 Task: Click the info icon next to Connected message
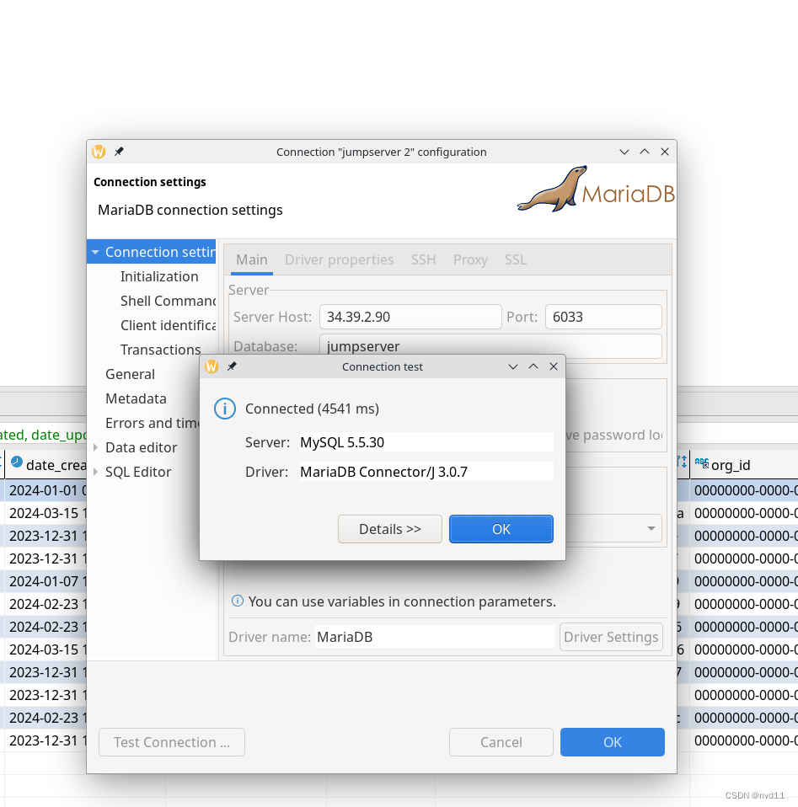pyautogui.click(x=225, y=409)
